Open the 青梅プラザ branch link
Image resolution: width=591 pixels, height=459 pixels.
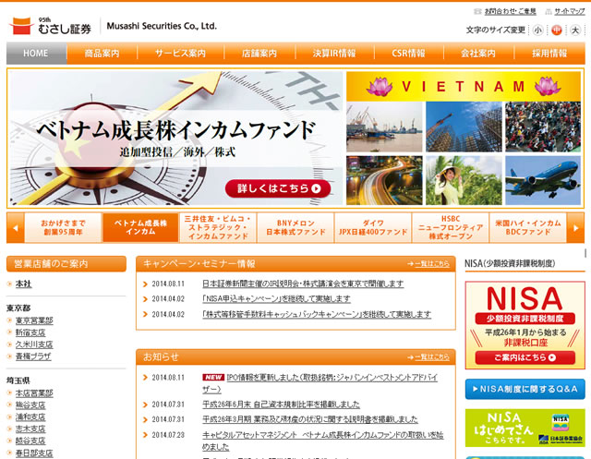[x=33, y=356]
